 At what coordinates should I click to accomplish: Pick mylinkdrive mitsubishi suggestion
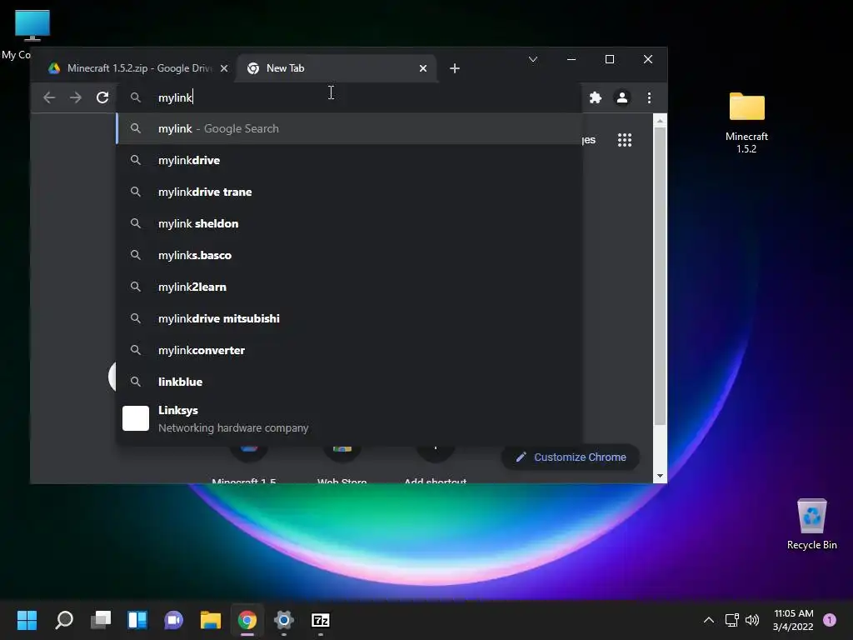pyautogui.click(x=349, y=318)
